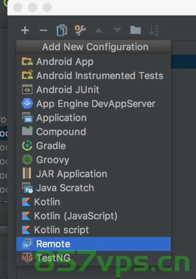Click the window zoom button

tap(47, 7)
